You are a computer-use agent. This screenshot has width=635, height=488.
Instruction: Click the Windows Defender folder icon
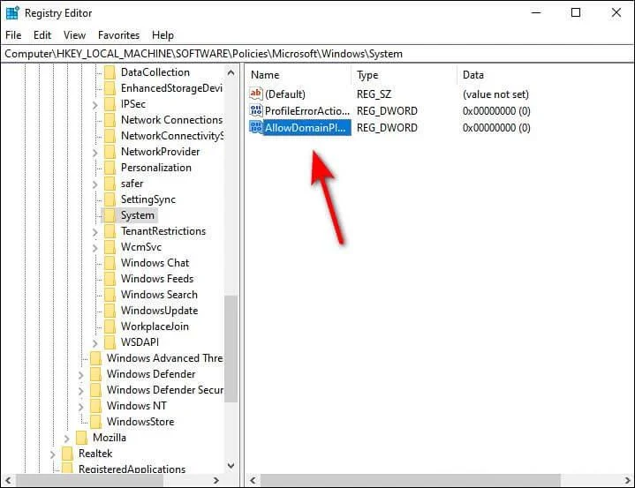pyautogui.click(x=95, y=374)
